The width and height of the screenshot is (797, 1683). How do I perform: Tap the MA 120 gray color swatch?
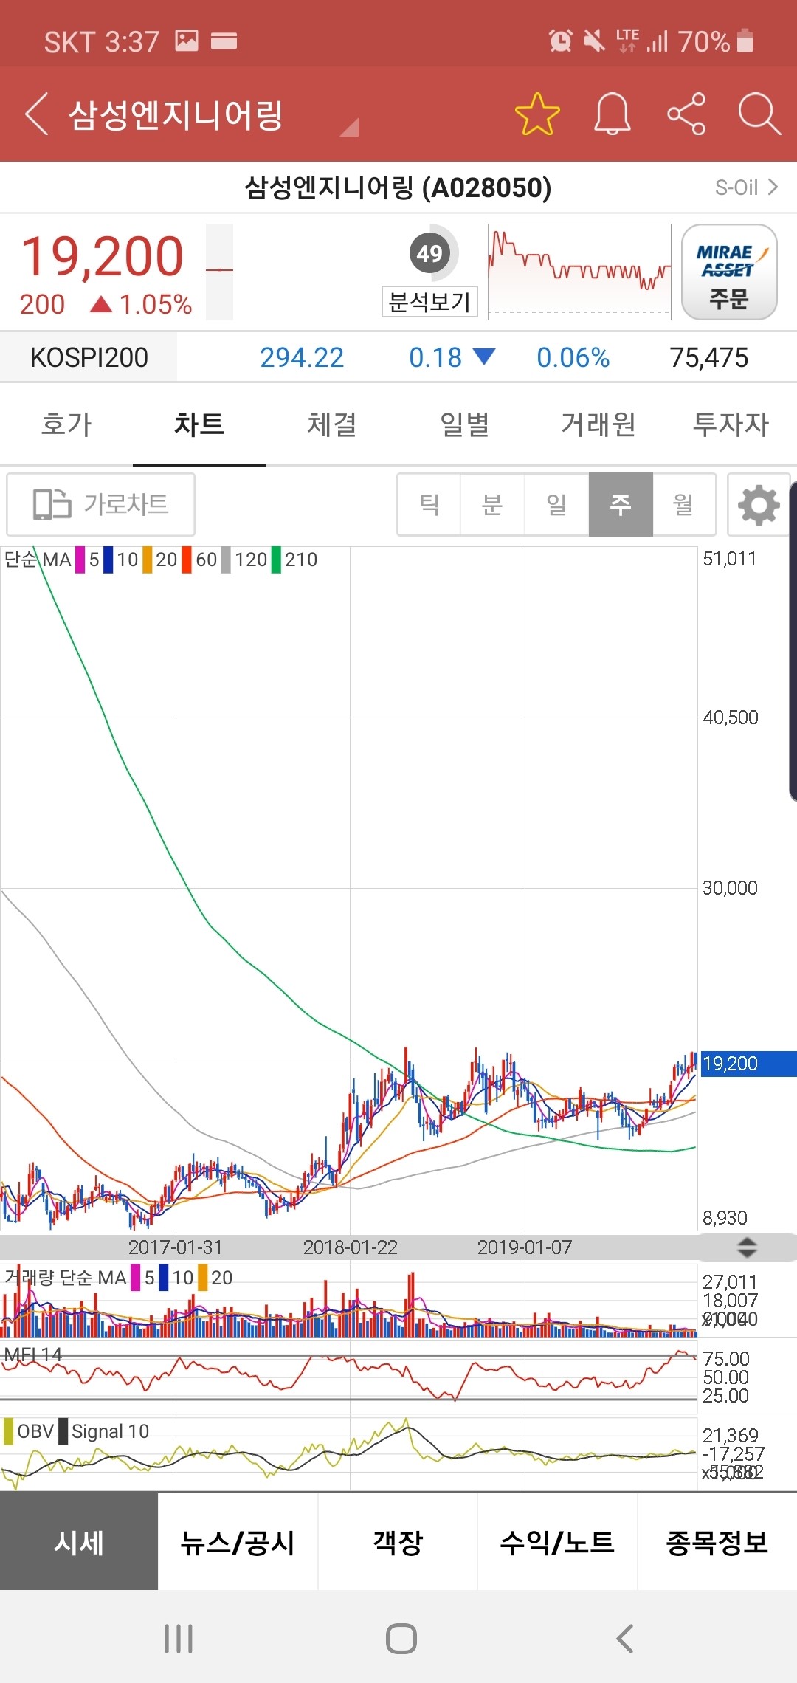coord(226,560)
